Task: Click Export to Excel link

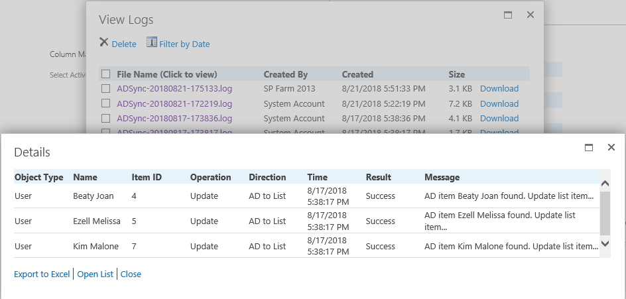Action: (x=42, y=274)
